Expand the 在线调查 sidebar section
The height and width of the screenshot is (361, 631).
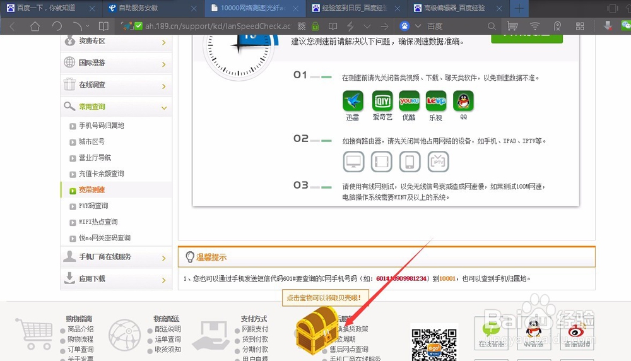116,85
